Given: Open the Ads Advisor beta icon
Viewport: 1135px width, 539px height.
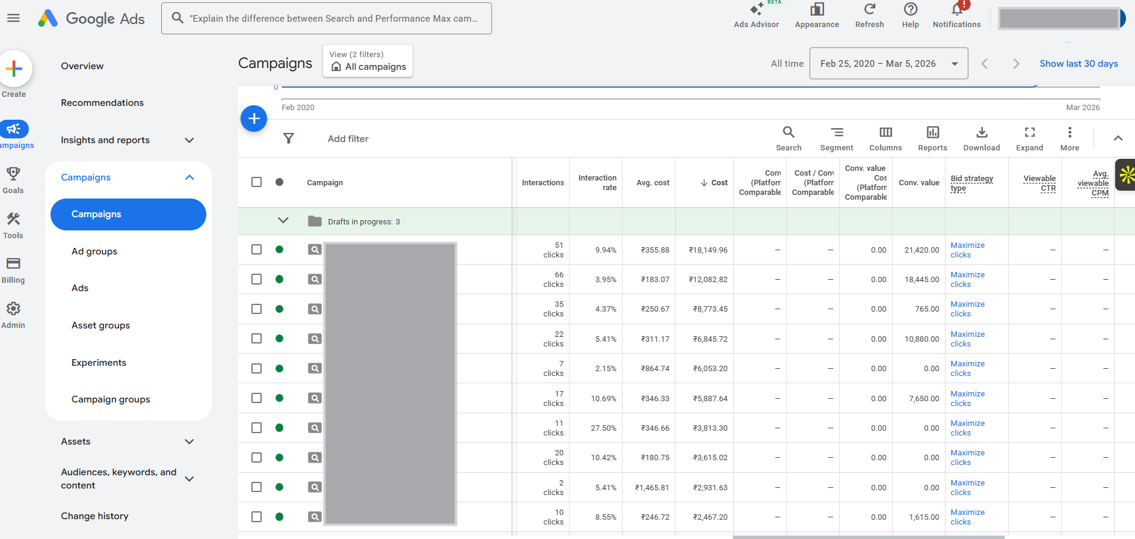Looking at the screenshot, I should pyautogui.click(x=756, y=15).
